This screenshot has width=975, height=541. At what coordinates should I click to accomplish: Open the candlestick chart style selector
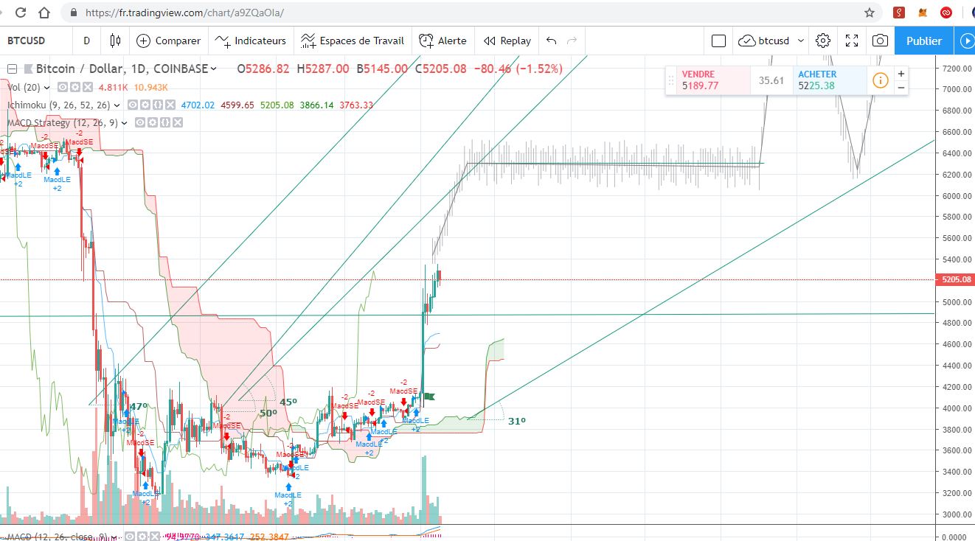tap(115, 41)
